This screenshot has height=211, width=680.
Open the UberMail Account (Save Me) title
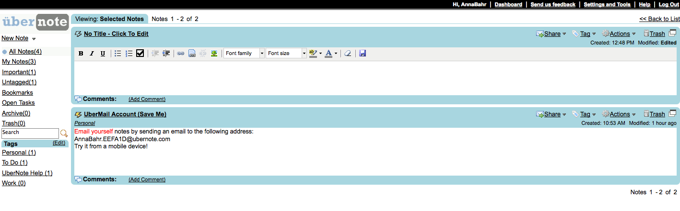click(x=125, y=114)
